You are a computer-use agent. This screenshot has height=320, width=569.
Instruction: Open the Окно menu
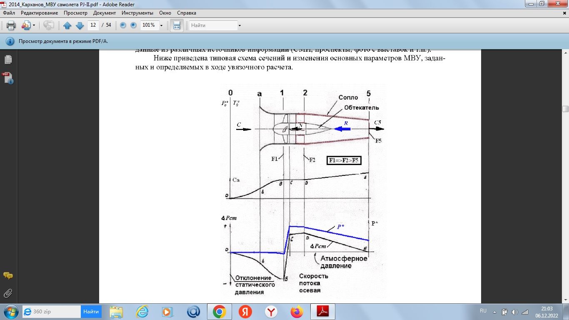[165, 13]
